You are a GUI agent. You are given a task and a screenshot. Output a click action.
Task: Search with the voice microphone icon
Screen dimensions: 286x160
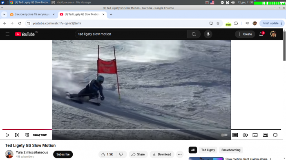point(208,34)
